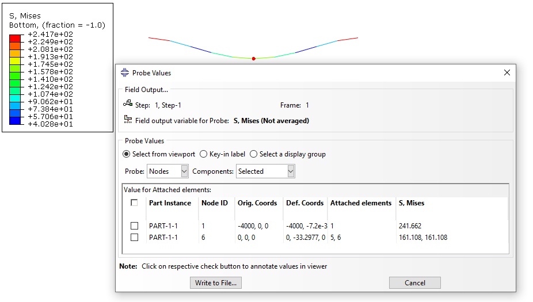Click the S, Mises column header
Viewport: 533px width, 302px height.
(x=412, y=203)
